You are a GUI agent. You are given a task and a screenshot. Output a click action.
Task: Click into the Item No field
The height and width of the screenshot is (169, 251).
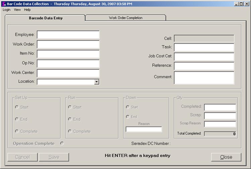click(x=68, y=54)
